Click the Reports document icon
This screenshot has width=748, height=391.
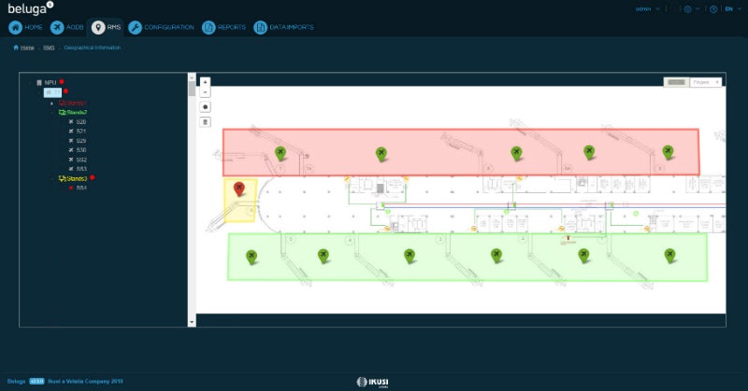click(x=209, y=28)
